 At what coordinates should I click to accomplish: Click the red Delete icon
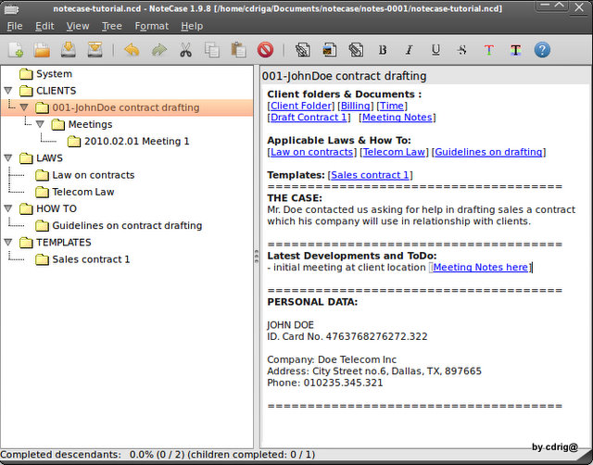(x=266, y=50)
